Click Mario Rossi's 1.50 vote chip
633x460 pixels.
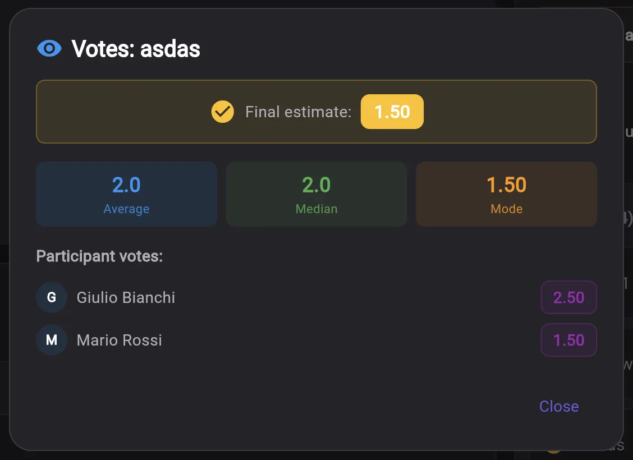tap(568, 340)
